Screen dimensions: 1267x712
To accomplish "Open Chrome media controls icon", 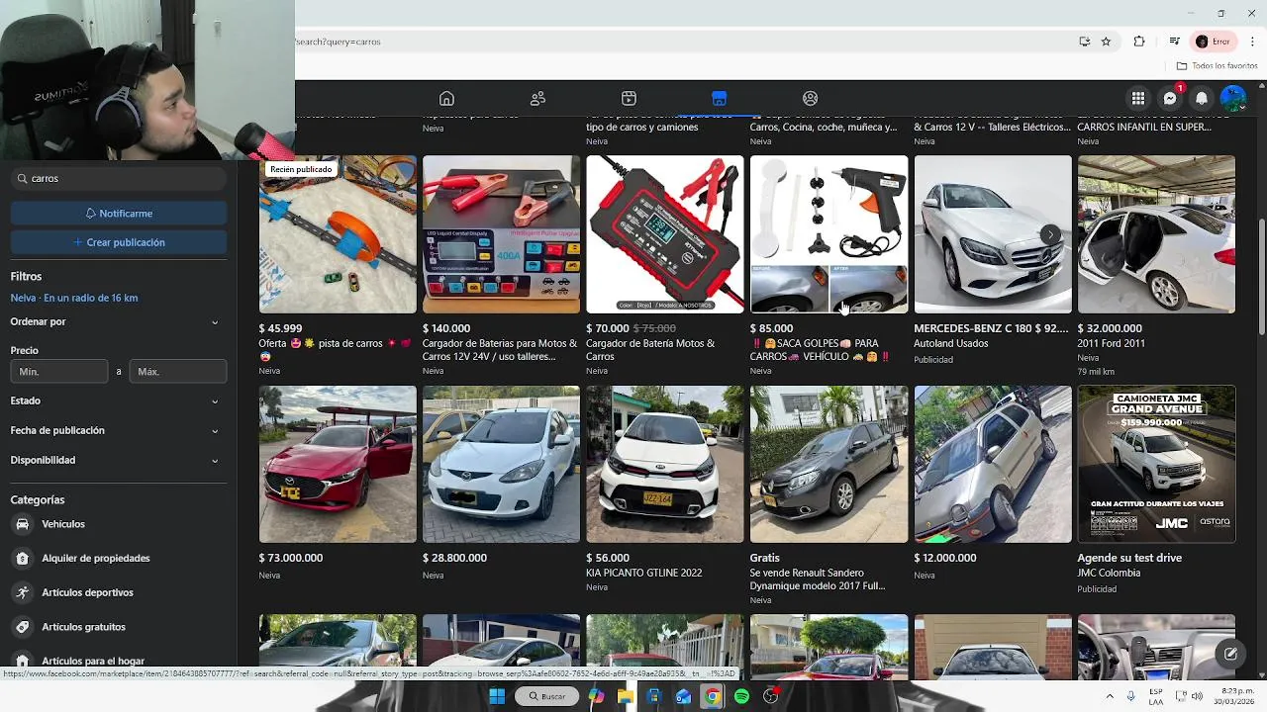I will tap(1174, 42).
